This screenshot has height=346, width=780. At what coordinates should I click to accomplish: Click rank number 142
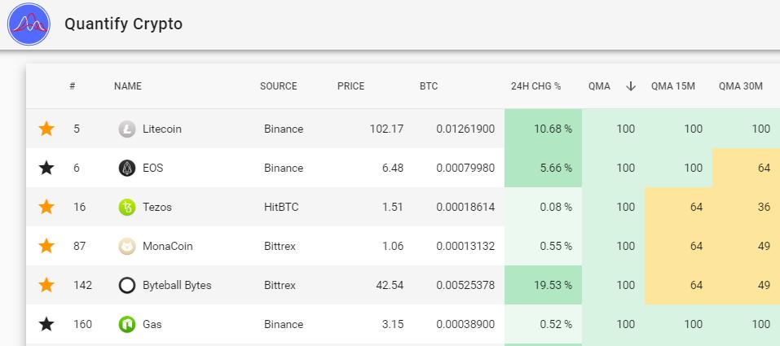pos(82,286)
